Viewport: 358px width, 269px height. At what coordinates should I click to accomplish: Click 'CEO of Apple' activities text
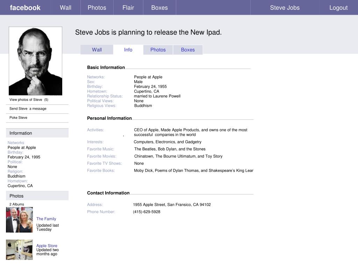point(191,132)
